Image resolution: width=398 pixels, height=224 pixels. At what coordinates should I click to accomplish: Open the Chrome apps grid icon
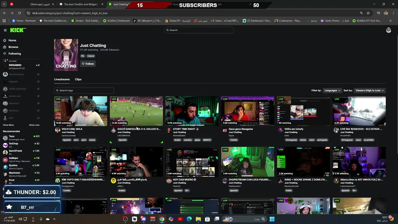point(4,21)
